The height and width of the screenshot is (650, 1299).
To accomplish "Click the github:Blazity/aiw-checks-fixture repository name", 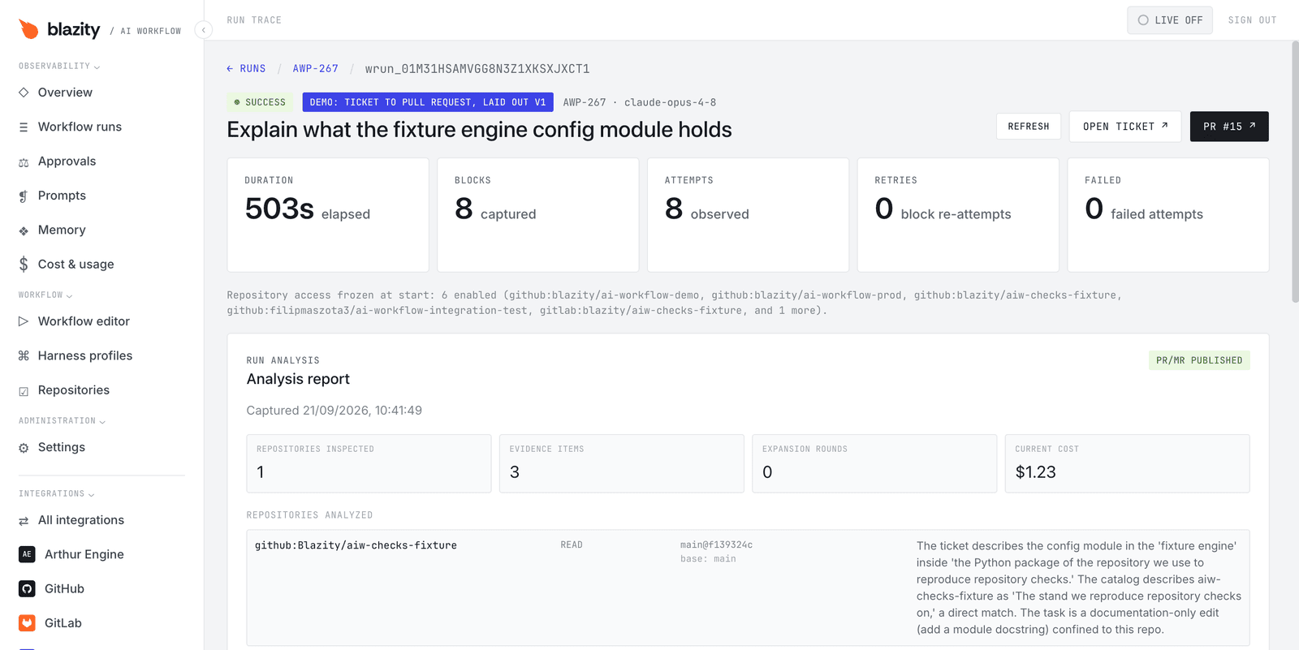I will tap(356, 545).
